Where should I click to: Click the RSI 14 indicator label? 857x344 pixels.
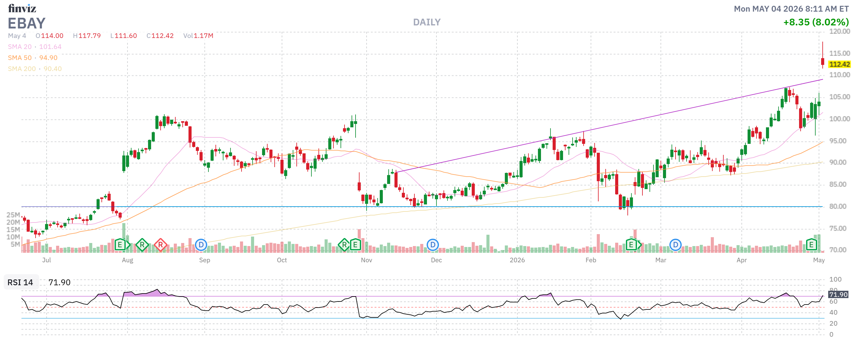pos(20,282)
